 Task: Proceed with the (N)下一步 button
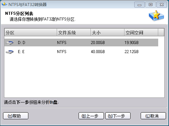[x=118, y=116]
